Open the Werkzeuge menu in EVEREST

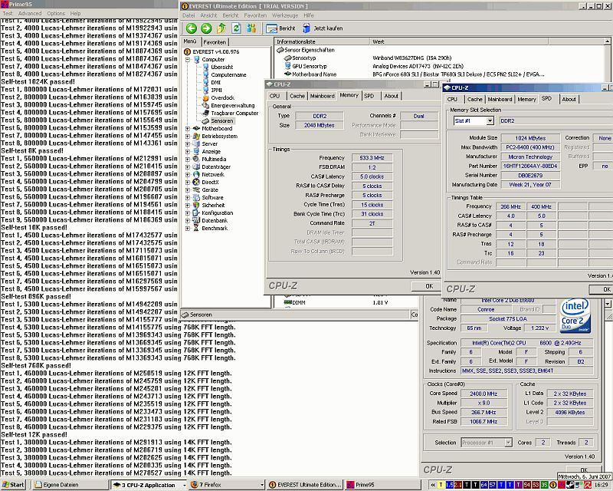pos(285,15)
